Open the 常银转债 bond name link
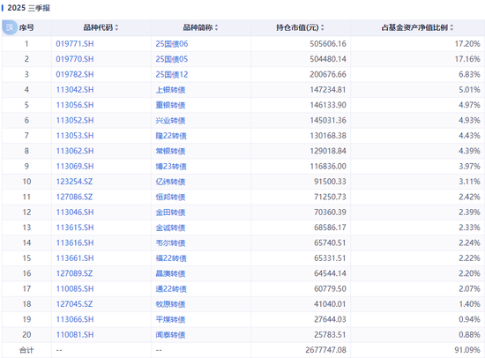The height and width of the screenshot is (358, 485). click(170, 151)
